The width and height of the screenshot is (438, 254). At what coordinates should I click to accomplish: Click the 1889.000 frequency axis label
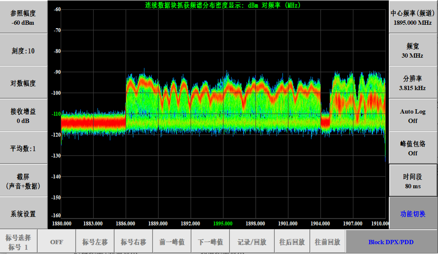[x=158, y=224]
